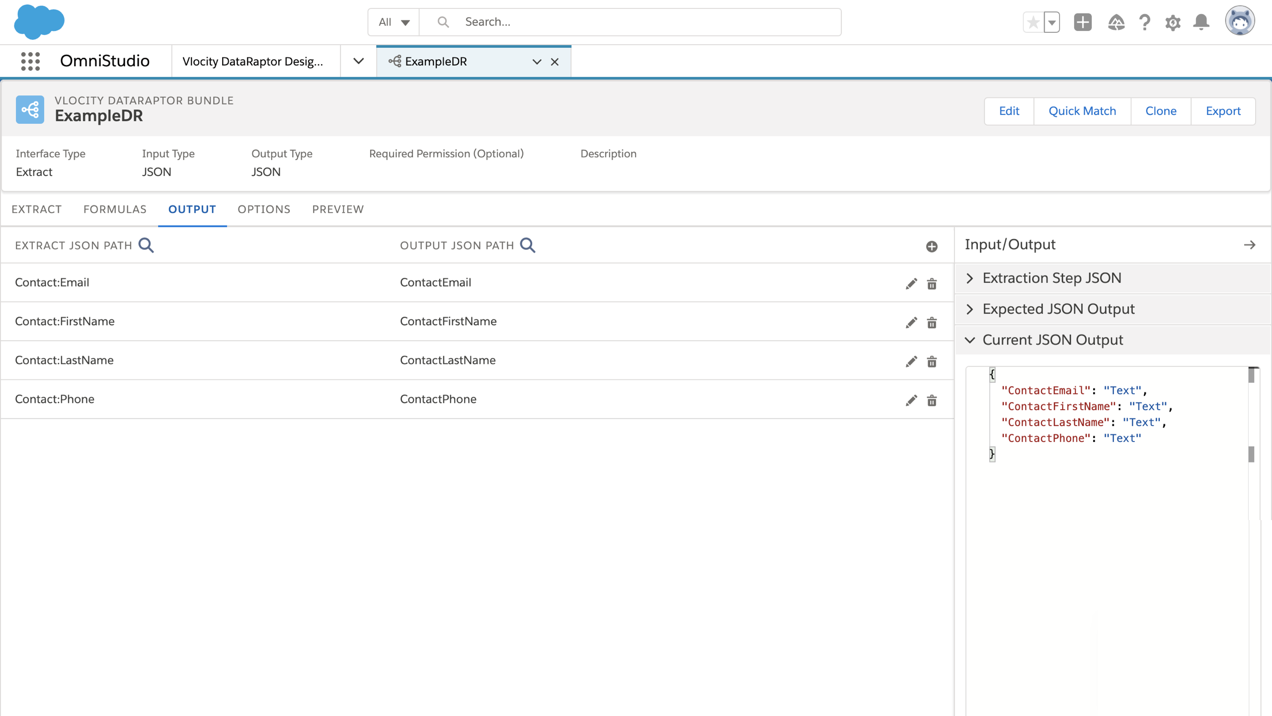Expand the Extraction Step JSON section
The height and width of the screenshot is (716, 1272).
tap(970, 278)
